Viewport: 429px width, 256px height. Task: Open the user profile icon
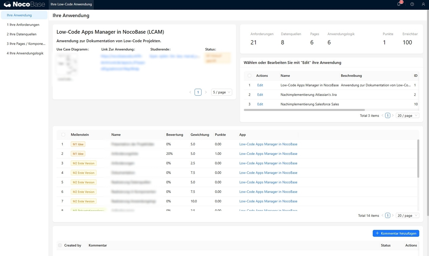423,4
